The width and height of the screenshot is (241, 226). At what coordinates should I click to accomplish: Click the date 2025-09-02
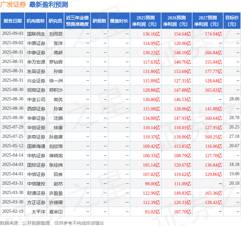(x=13, y=43)
